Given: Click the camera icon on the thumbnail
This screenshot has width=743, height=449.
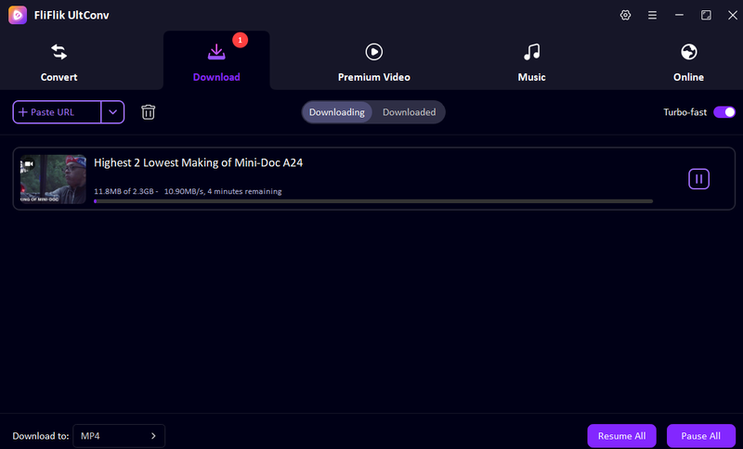Looking at the screenshot, I should (x=29, y=163).
